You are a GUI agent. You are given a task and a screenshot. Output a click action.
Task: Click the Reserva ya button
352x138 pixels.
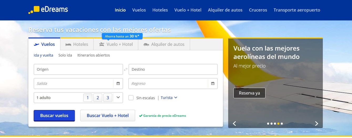point(249,93)
